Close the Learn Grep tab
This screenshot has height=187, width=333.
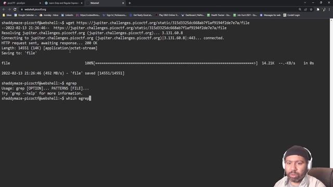[82, 3]
